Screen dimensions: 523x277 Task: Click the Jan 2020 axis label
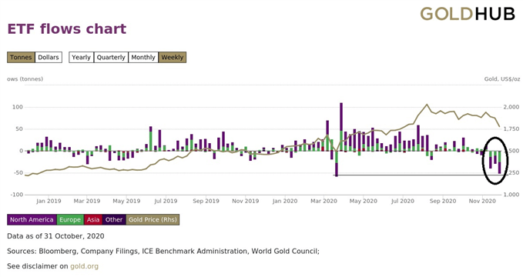(285, 201)
